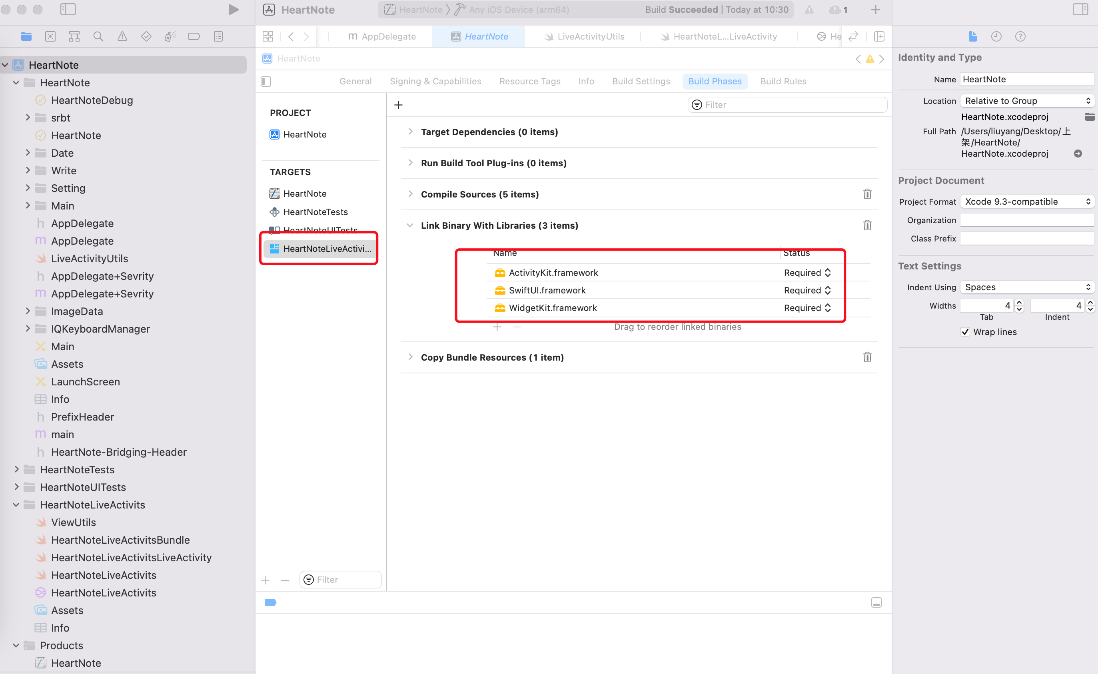Expand Run Build Tool Plug-ins section
The image size is (1098, 674).
[411, 163]
